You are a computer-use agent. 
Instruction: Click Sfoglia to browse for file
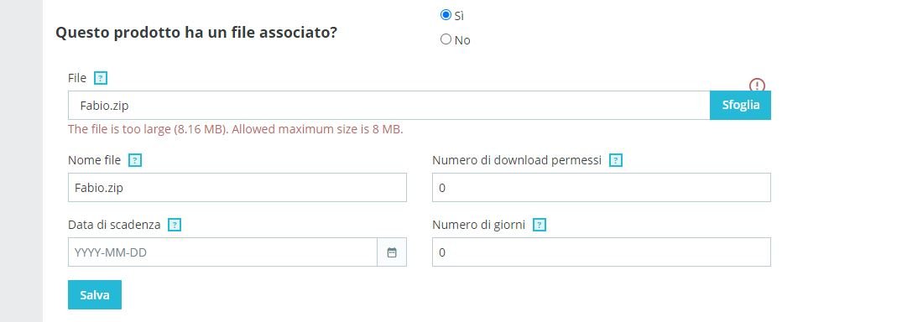point(740,105)
